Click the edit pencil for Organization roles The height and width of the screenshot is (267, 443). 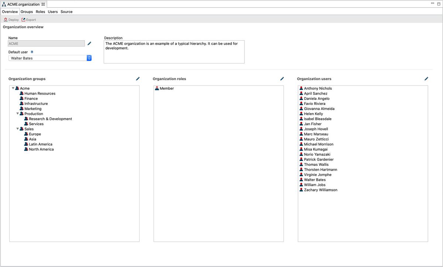[x=282, y=78]
